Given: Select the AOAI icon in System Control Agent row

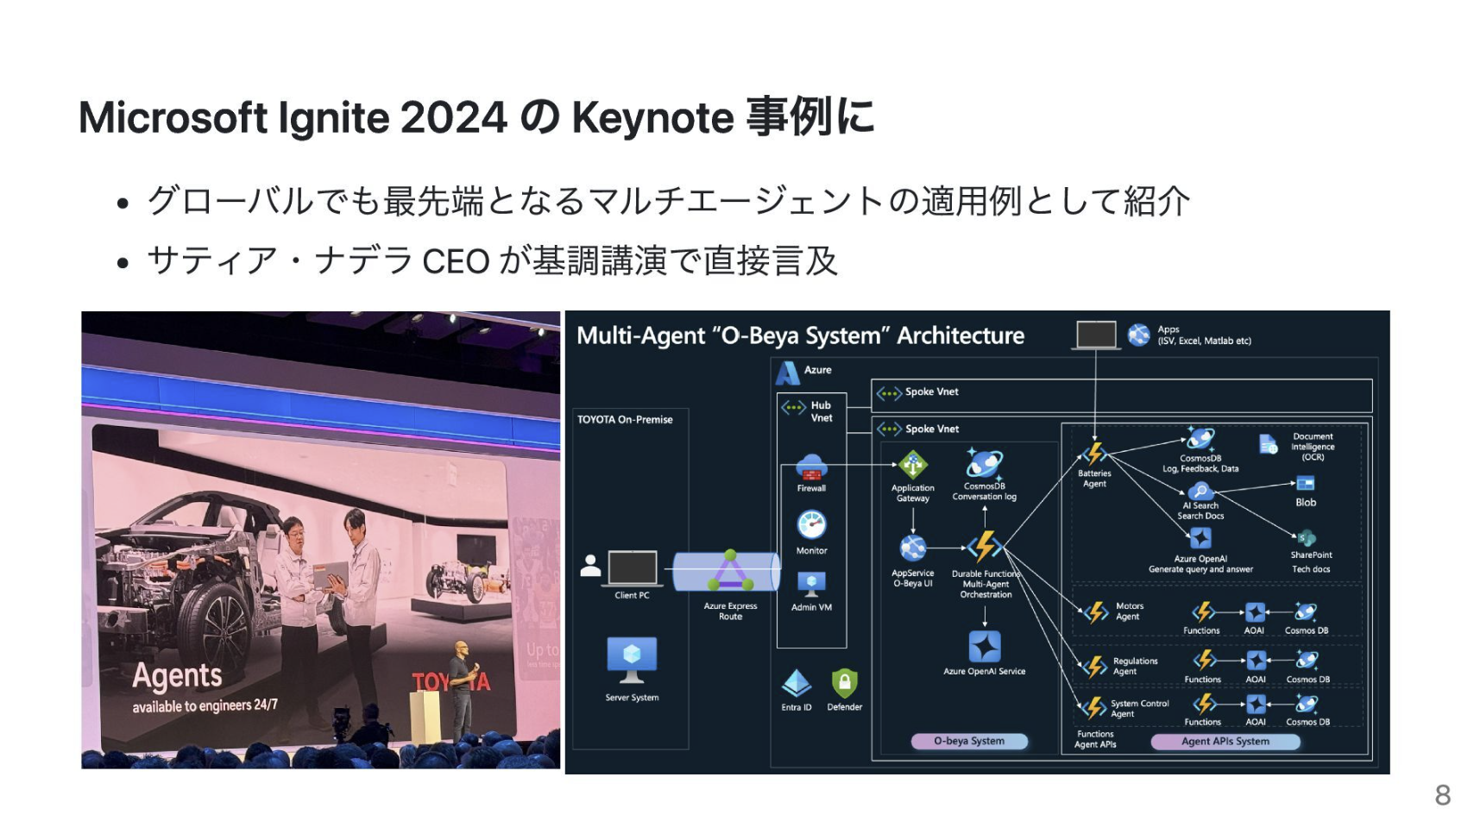Looking at the screenshot, I should click(x=1256, y=705).
